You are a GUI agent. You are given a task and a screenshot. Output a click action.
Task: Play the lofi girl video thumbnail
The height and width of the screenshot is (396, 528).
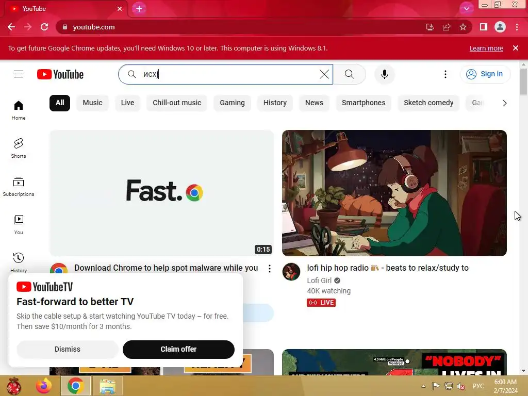coord(394,193)
